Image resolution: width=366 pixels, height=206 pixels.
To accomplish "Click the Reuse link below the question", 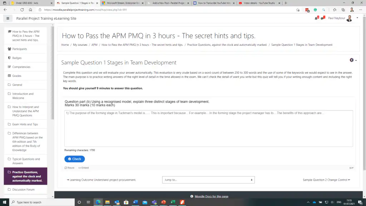I will click(69, 168).
